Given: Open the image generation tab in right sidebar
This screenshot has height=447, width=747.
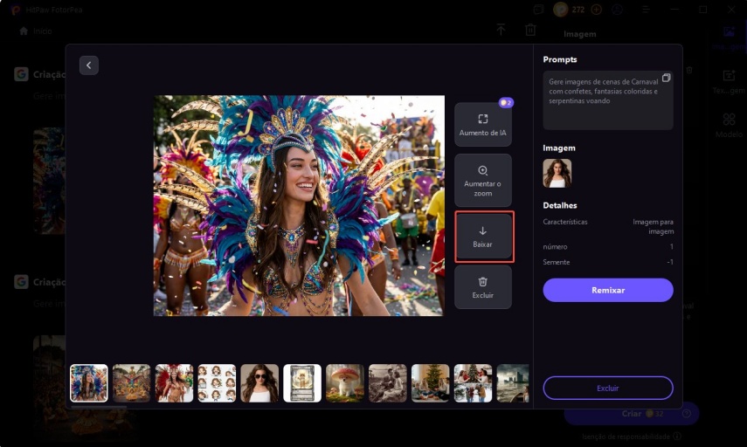Looking at the screenshot, I should pos(729,38).
